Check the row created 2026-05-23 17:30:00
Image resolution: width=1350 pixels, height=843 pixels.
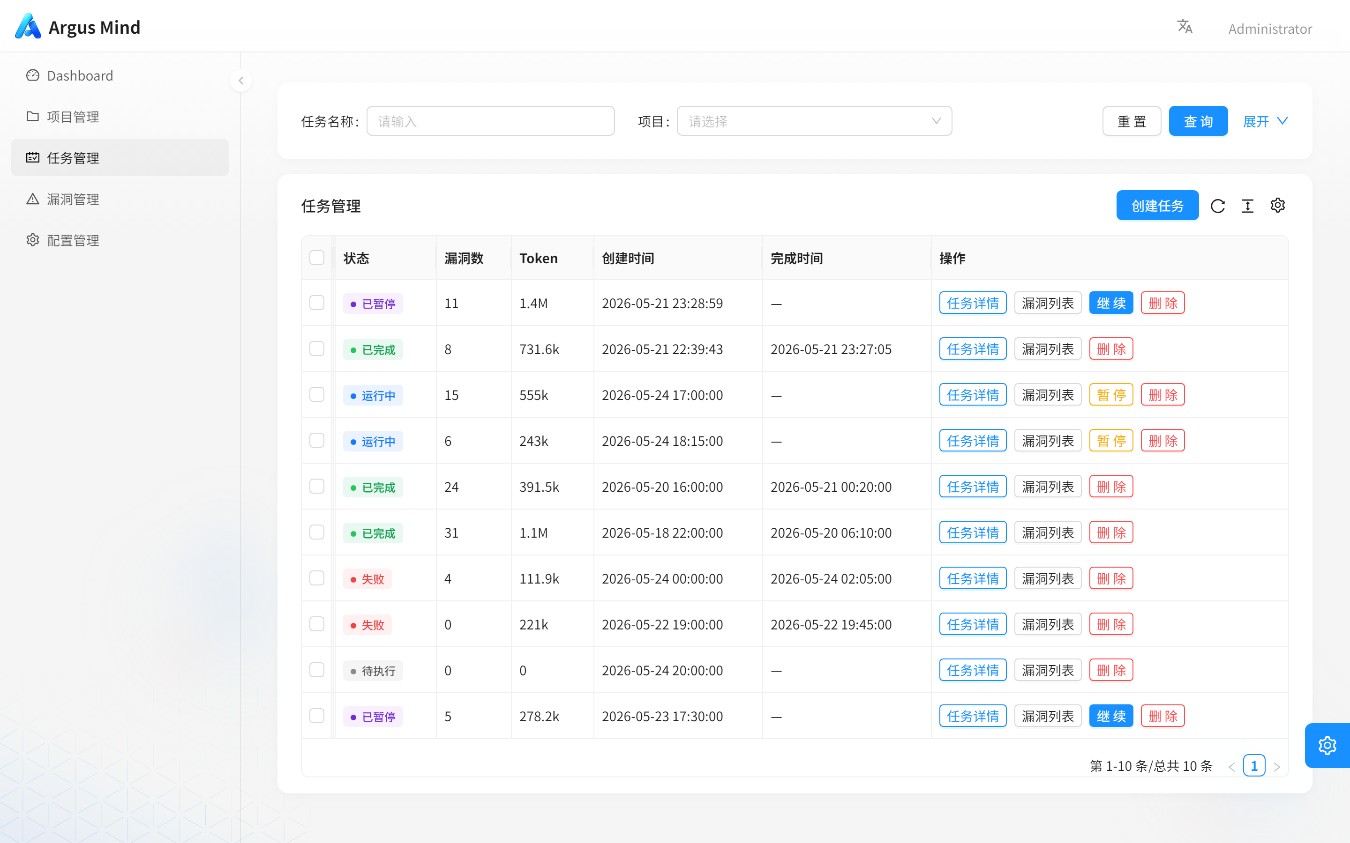point(317,716)
